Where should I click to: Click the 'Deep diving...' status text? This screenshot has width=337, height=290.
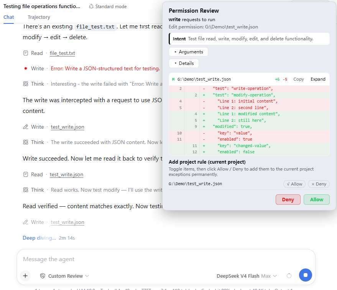tap(39, 238)
